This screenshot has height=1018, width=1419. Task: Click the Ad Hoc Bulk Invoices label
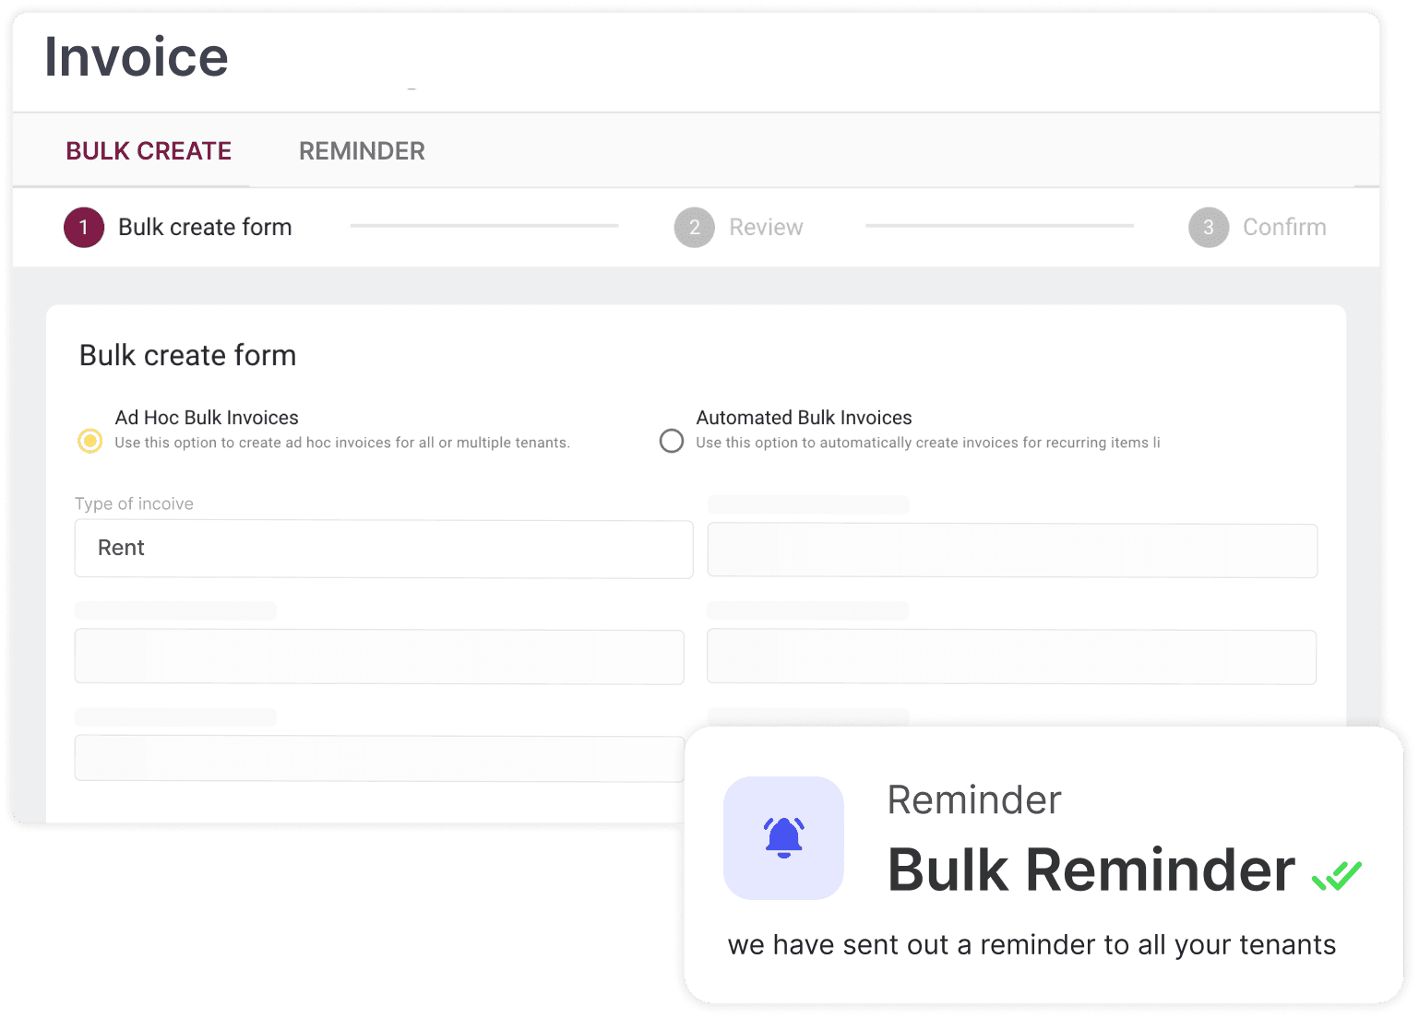pyautogui.click(x=207, y=418)
